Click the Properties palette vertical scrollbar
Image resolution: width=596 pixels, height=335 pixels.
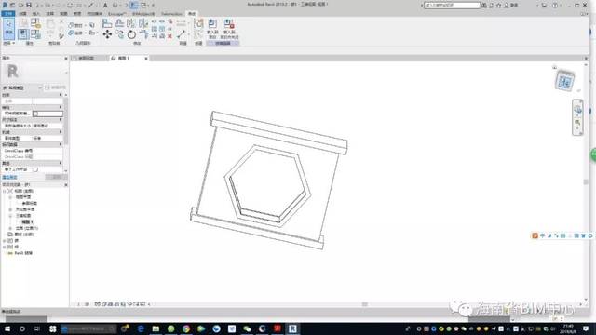coord(66,121)
